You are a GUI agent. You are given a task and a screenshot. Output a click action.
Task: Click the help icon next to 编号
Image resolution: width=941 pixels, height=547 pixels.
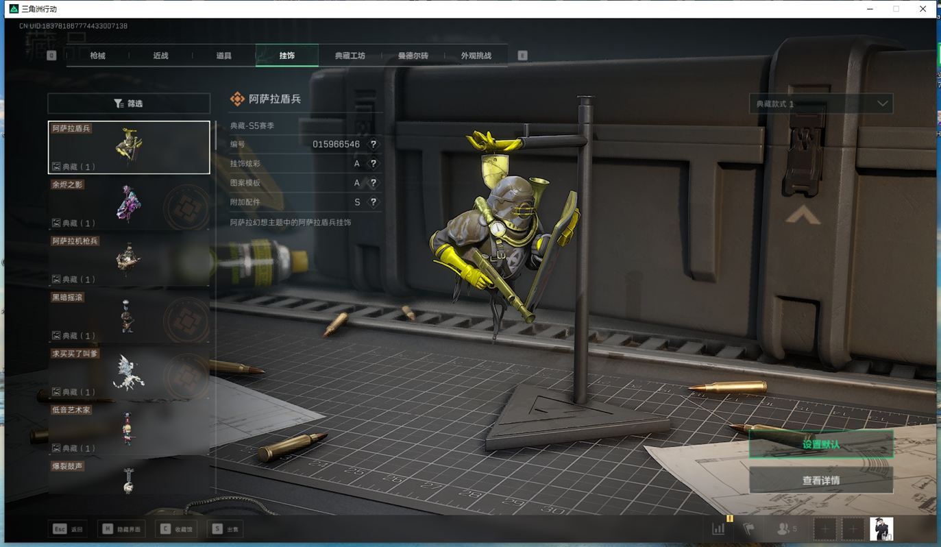(374, 145)
